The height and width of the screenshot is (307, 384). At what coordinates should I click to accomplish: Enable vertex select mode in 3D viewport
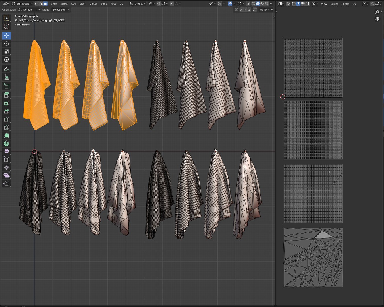(x=37, y=4)
